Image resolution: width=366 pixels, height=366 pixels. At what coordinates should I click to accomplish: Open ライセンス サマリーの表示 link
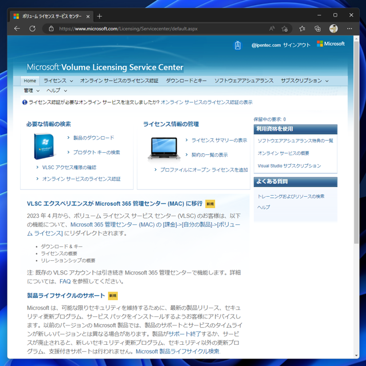coord(219,140)
